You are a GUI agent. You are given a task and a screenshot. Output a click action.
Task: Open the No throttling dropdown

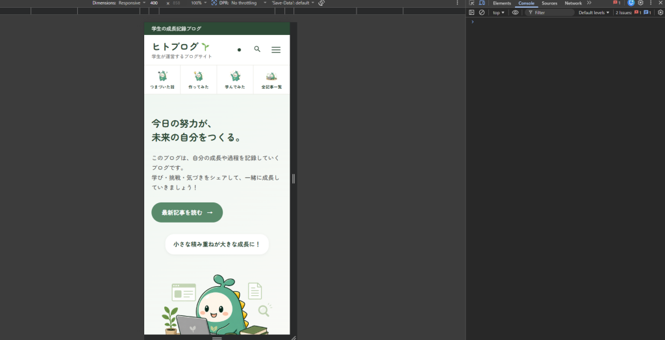click(249, 3)
